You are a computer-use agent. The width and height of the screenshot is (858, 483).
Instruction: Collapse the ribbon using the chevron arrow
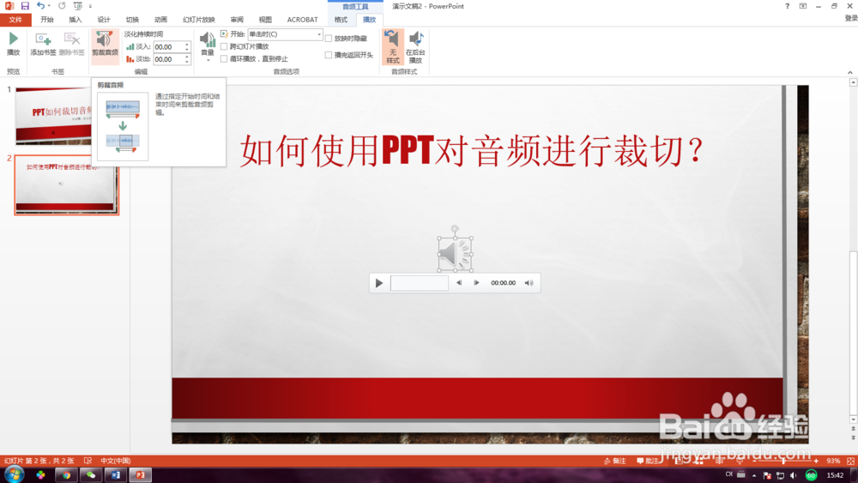849,72
